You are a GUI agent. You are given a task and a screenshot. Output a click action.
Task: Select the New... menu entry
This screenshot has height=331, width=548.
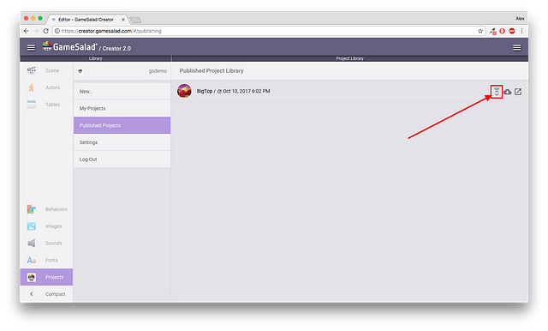tap(122, 91)
